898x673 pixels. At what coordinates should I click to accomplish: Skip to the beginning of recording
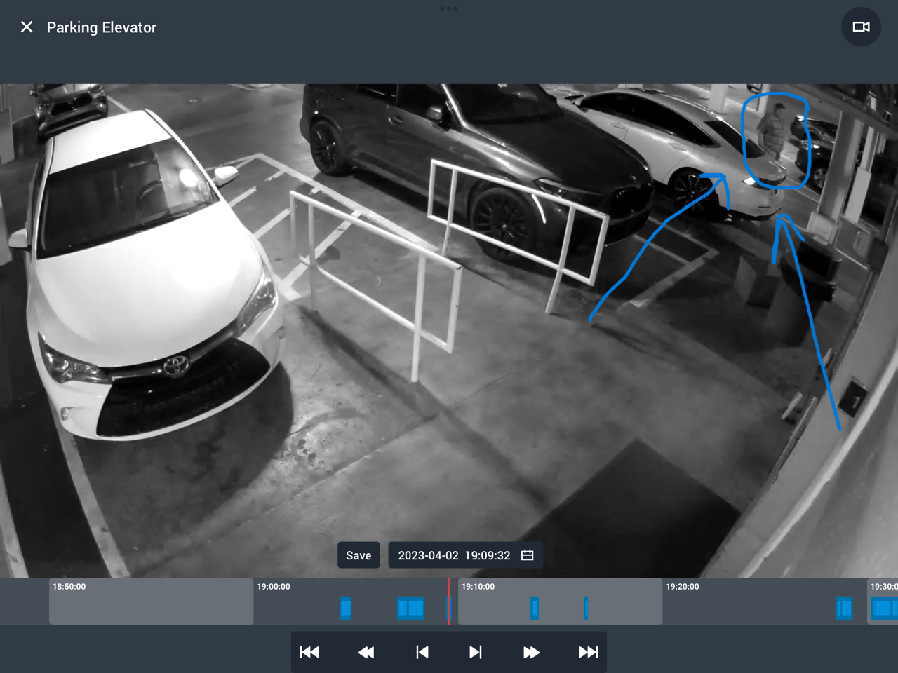pos(309,652)
